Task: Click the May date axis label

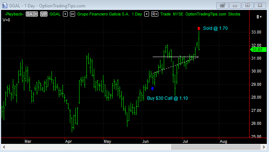Action: pos(107,142)
